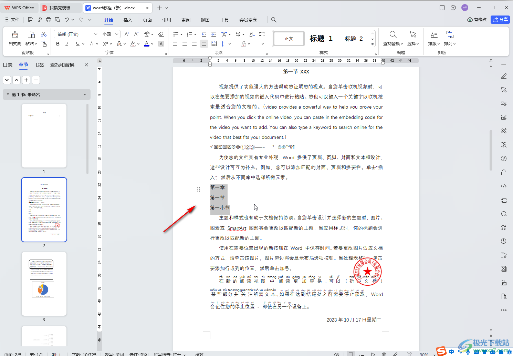The image size is (513, 356).
Task: Collapse the 第1节: 未命名 section
Action: 8,94
